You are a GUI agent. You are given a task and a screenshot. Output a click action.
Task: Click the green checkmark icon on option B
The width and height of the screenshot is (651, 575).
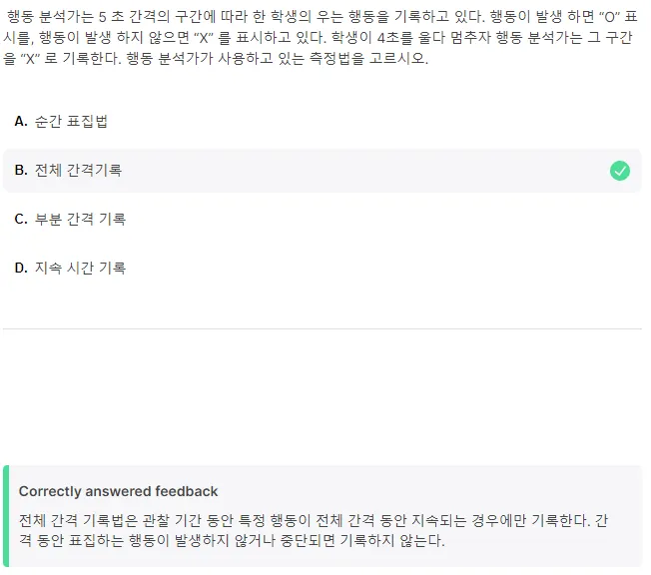(x=619, y=171)
